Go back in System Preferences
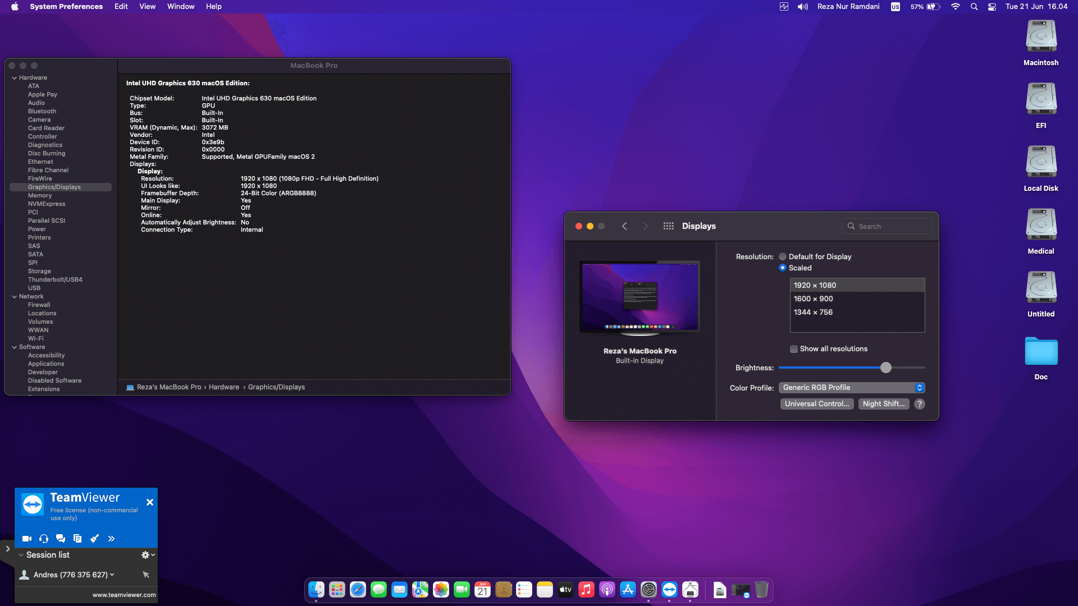The height and width of the screenshot is (606, 1078). pos(624,226)
